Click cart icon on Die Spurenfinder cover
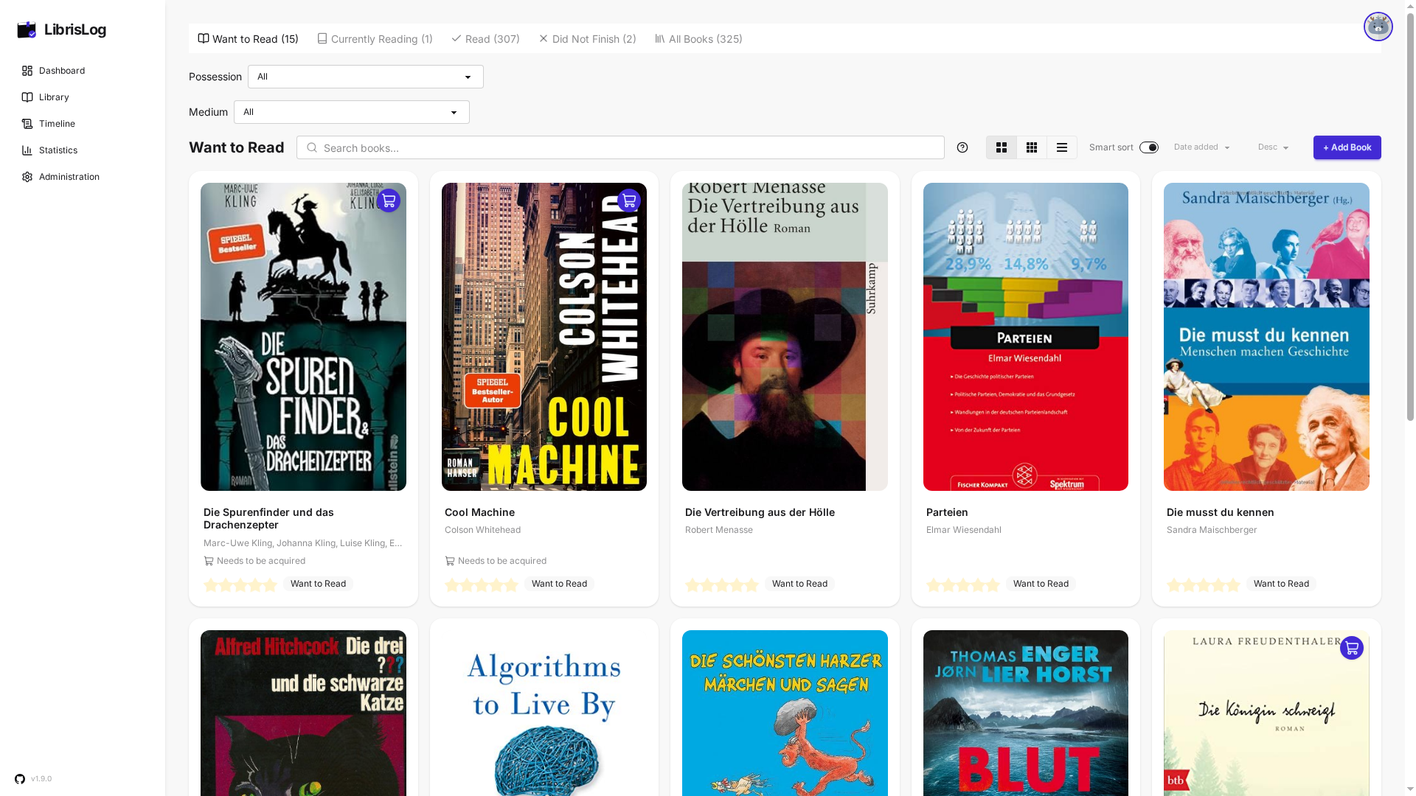 [x=389, y=200]
